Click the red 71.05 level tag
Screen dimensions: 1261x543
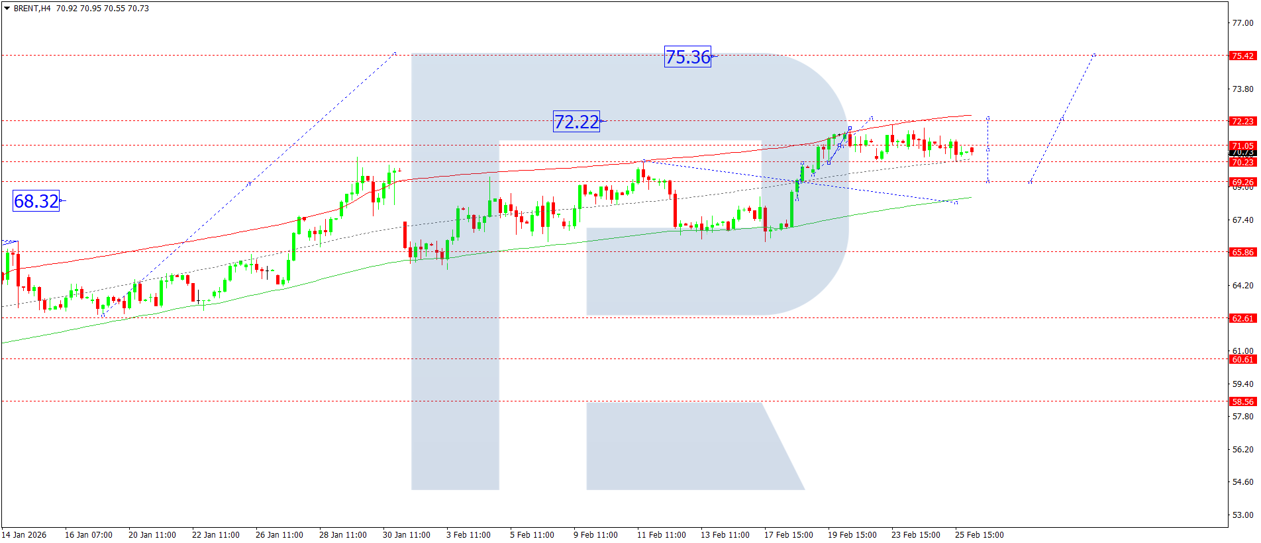pos(1242,146)
